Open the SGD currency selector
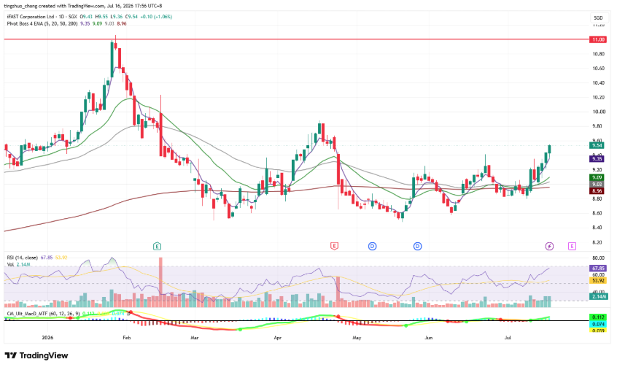Screen dimensions: 617x367 coord(598,18)
